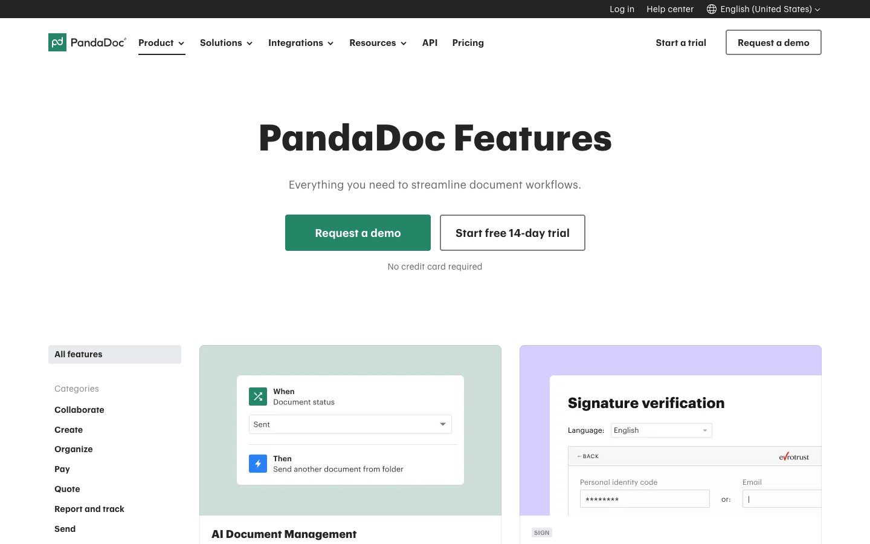Open the Pricing page

pos(468,43)
